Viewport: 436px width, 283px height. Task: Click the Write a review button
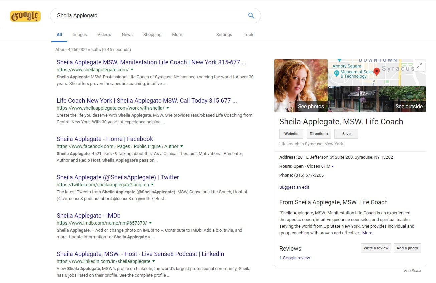(376, 248)
